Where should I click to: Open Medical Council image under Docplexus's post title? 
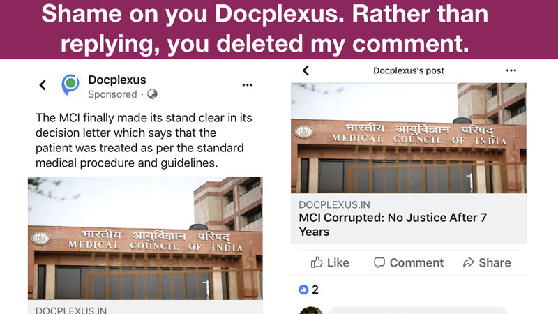coord(408,138)
